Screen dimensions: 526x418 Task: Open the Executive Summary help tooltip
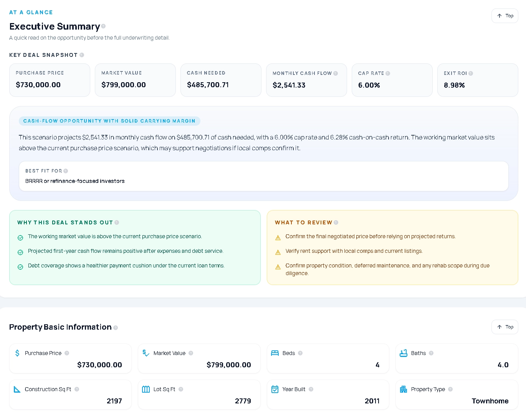click(x=103, y=27)
